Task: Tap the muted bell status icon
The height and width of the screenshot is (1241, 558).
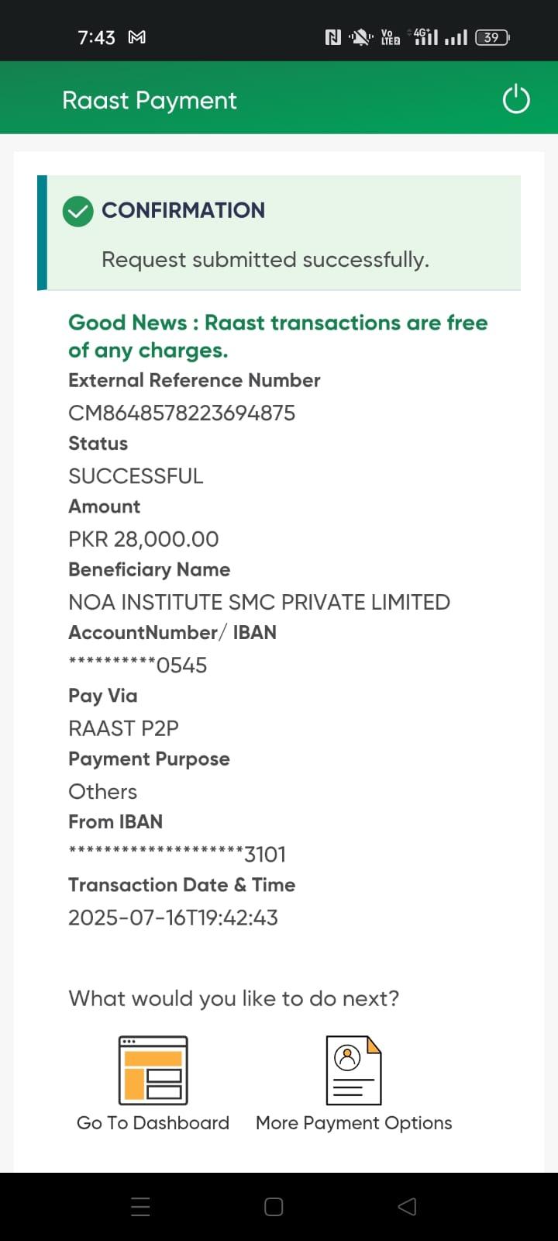Action: point(360,37)
